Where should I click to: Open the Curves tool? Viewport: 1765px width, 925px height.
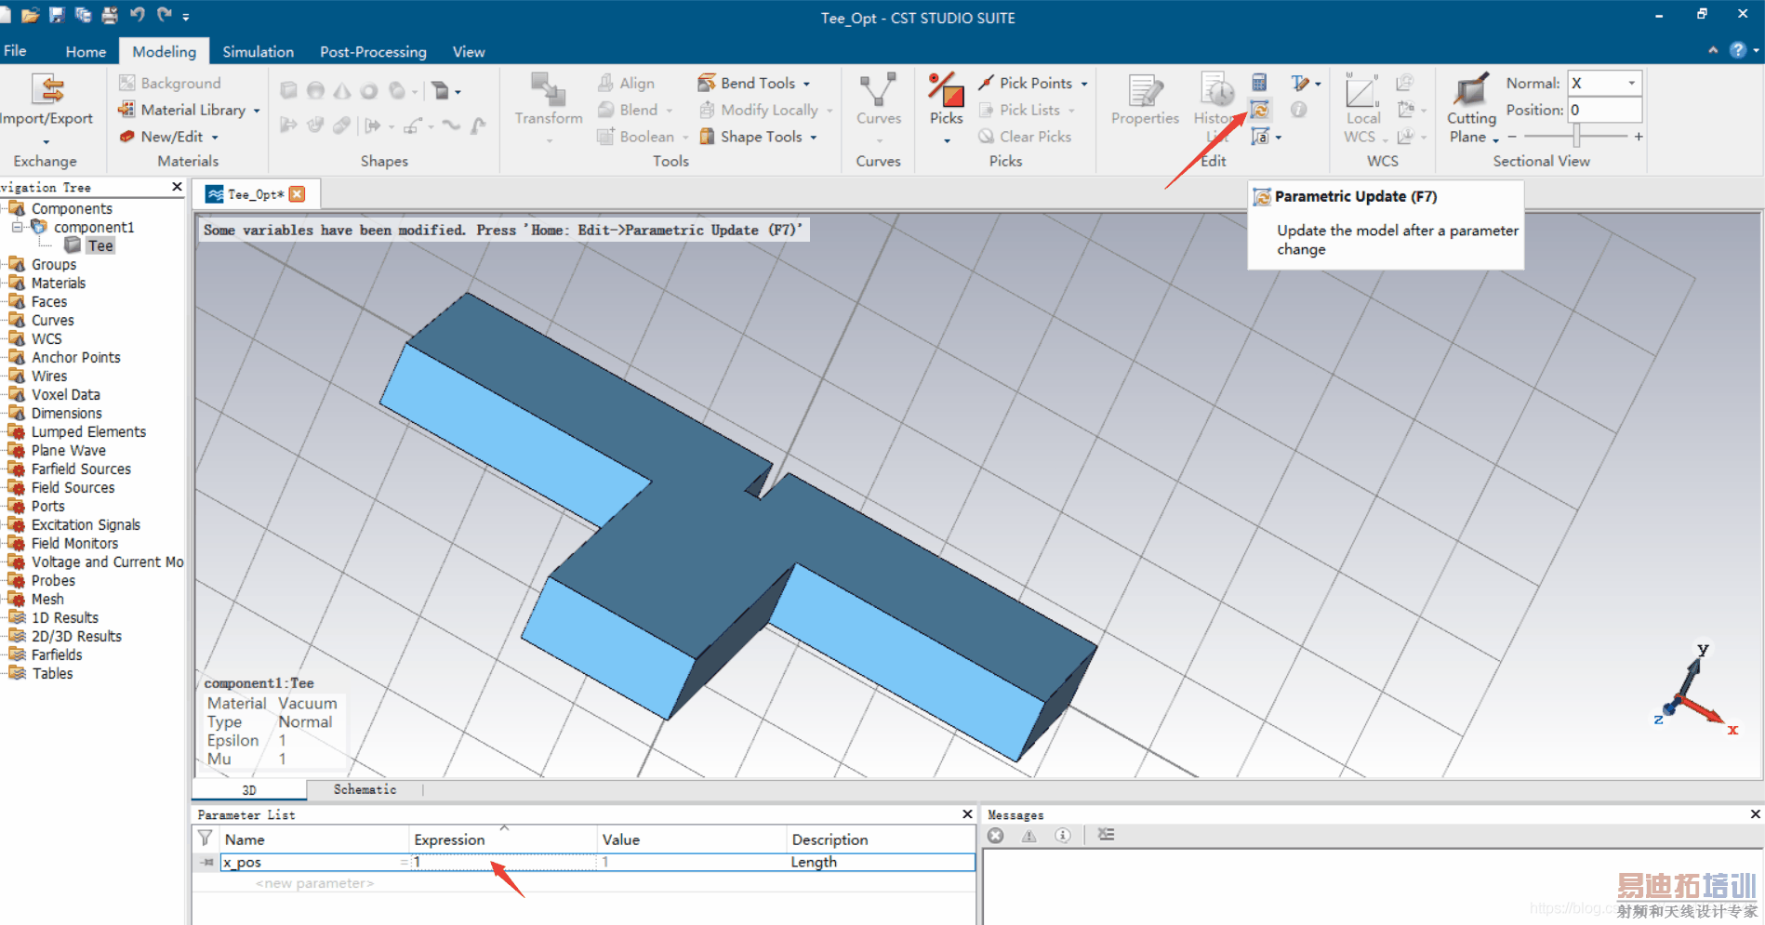(879, 108)
